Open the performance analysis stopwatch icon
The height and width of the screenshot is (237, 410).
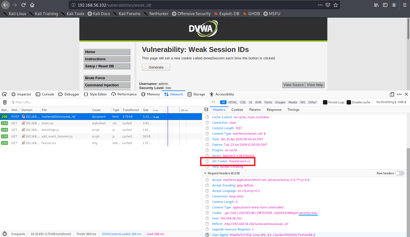coord(5,234)
